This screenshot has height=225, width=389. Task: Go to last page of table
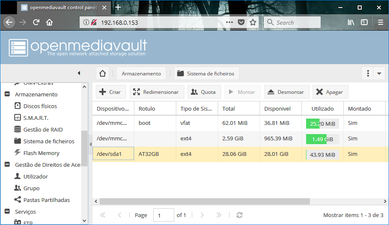point(219,215)
